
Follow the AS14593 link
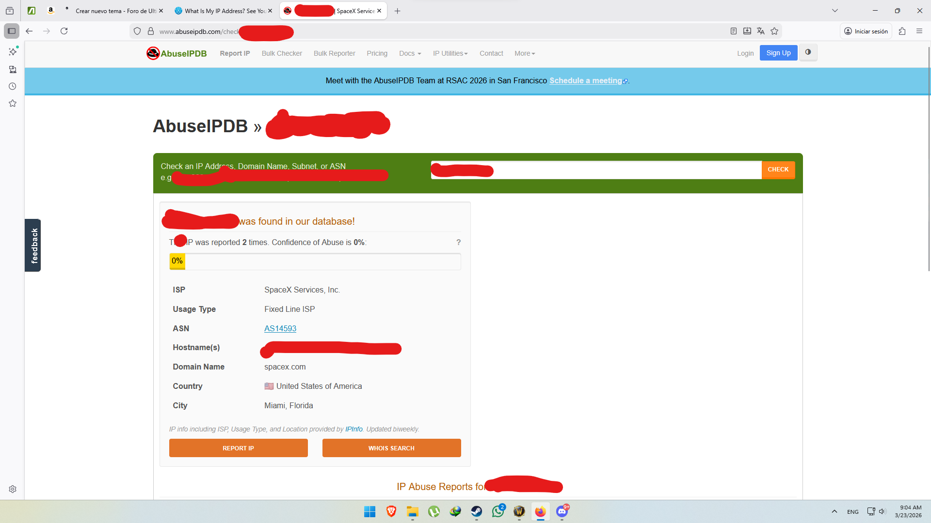(x=280, y=328)
